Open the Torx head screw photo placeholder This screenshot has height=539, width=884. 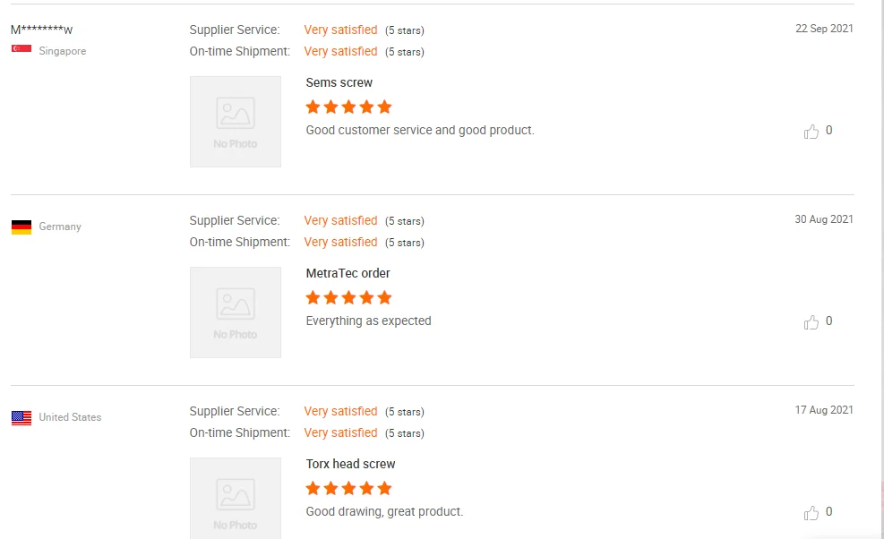point(236,498)
